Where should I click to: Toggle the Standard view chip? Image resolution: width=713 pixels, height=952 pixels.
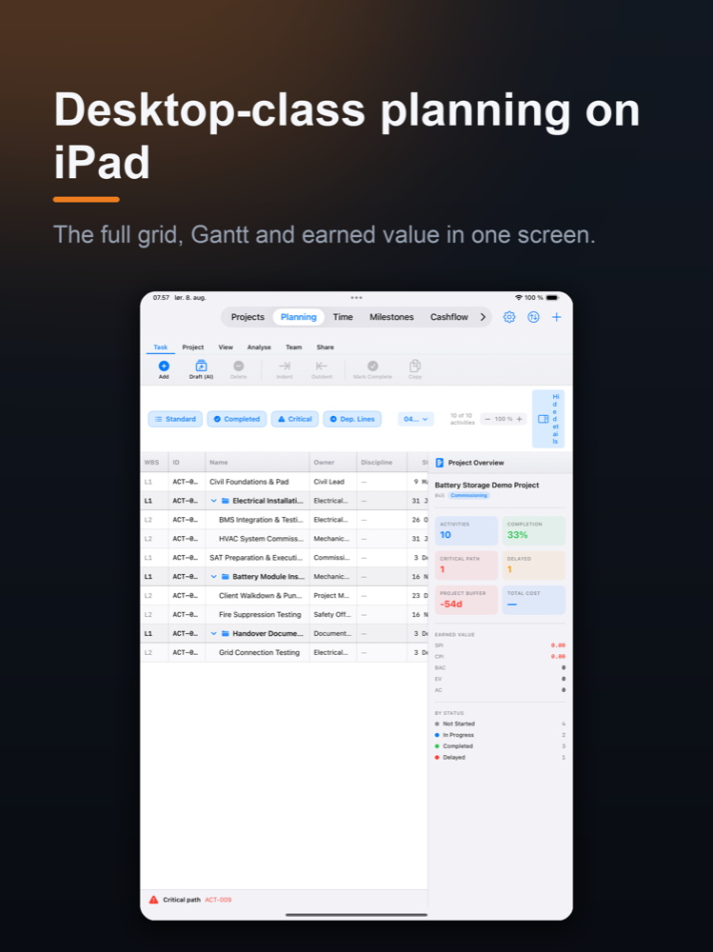(x=175, y=419)
